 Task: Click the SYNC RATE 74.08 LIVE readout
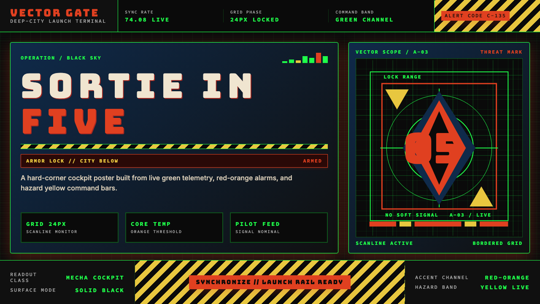tap(147, 16)
